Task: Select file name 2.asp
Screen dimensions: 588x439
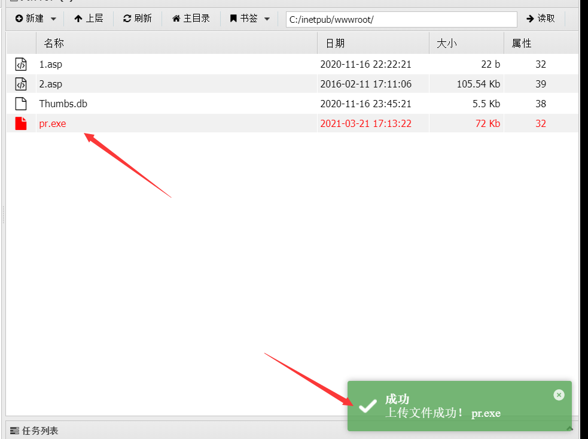Action: pyautogui.click(x=51, y=84)
